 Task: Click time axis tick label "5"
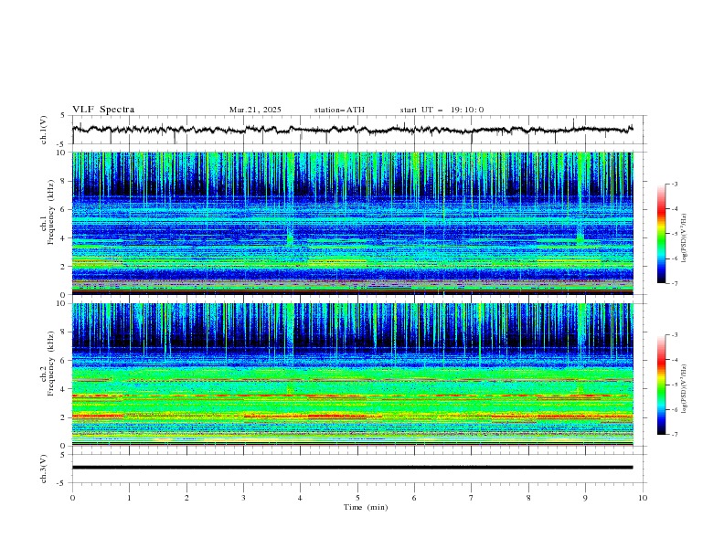[357, 498]
